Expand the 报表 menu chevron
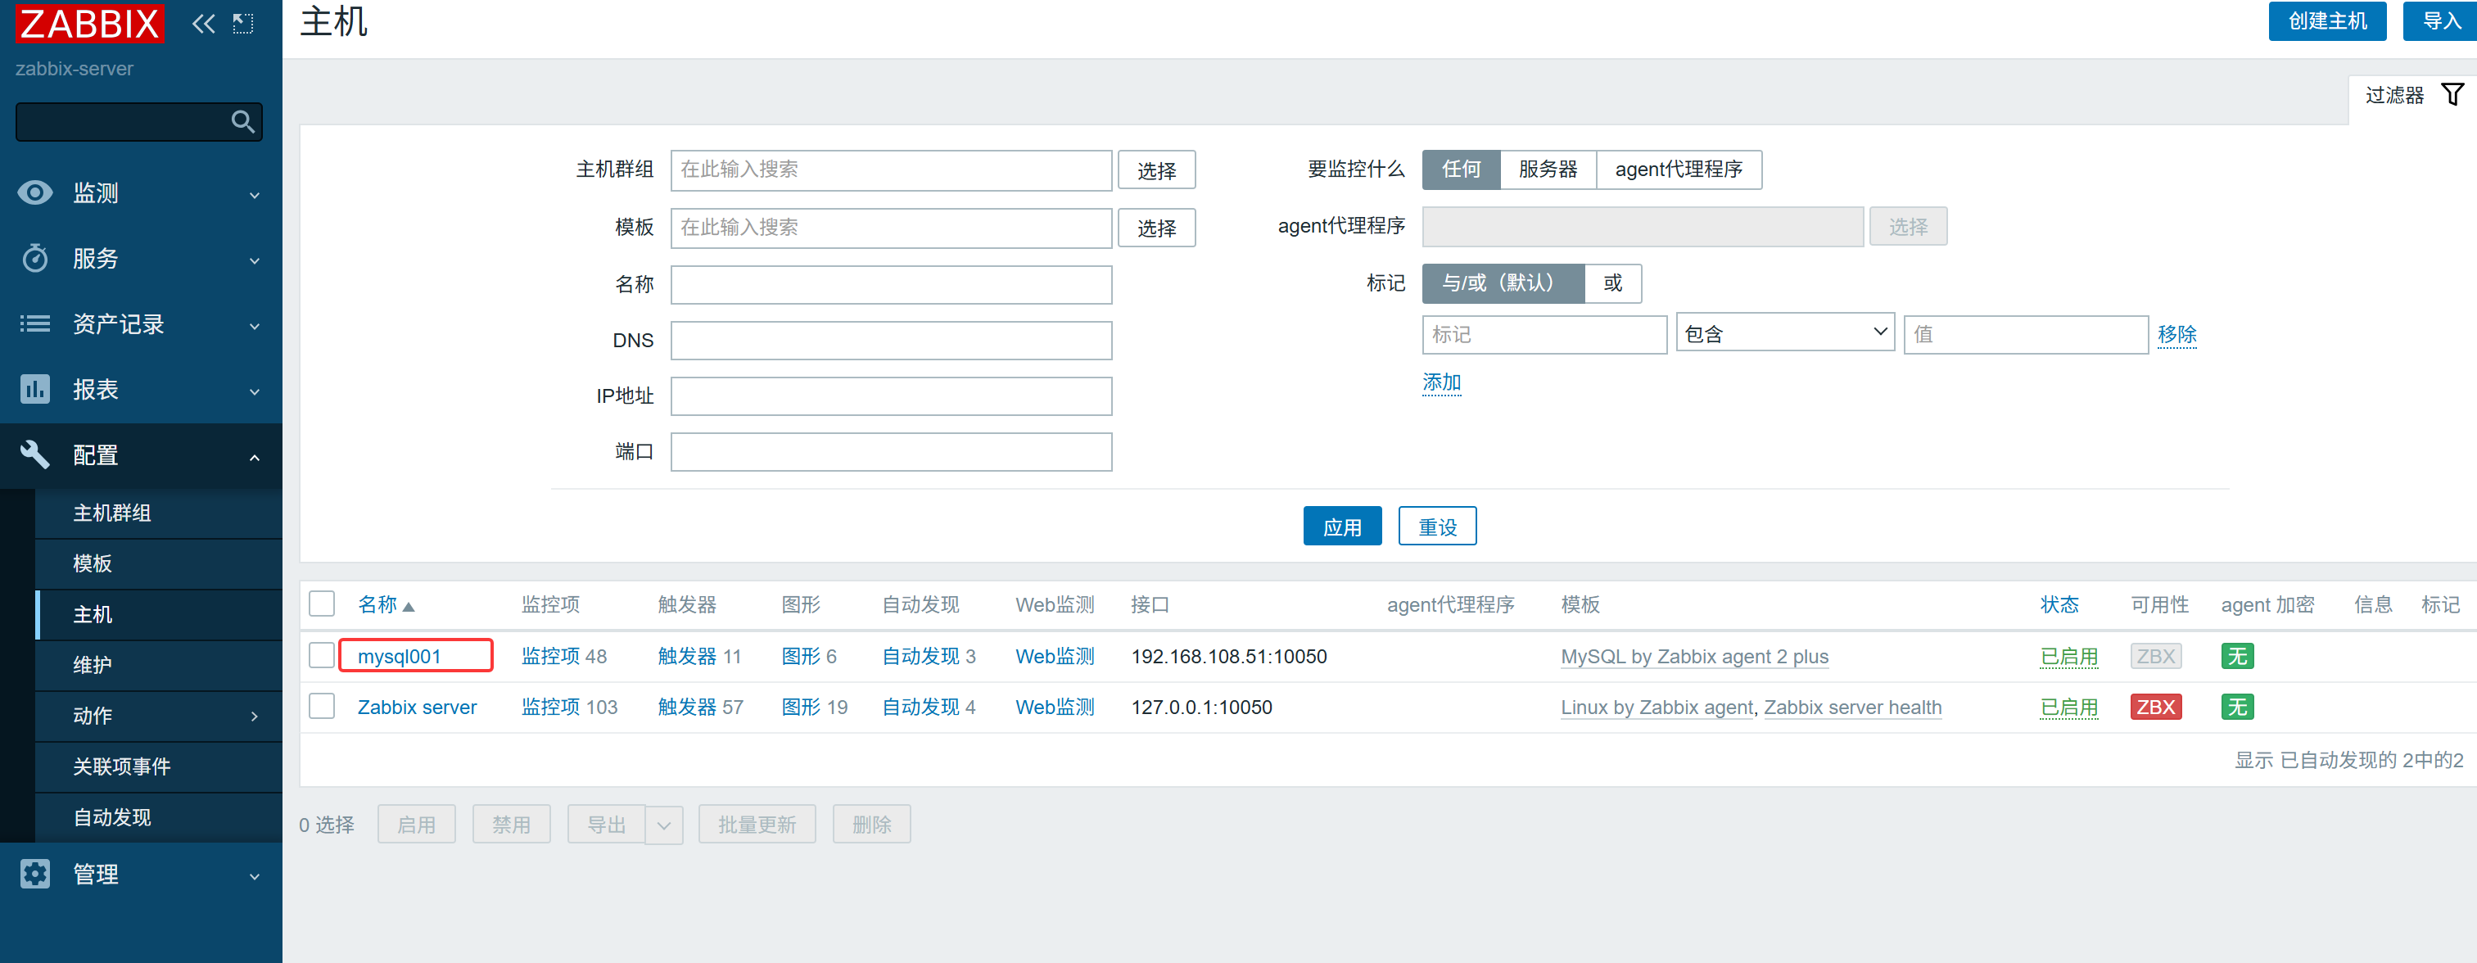Screen dimensions: 2477x963 point(255,391)
